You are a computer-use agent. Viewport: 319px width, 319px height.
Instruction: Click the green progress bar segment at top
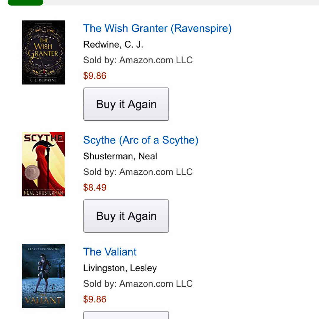pyautogui.click(x=25, y=2)
